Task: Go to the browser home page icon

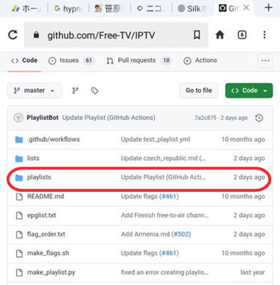Action: pyautogui.click(x=220, y=35)
